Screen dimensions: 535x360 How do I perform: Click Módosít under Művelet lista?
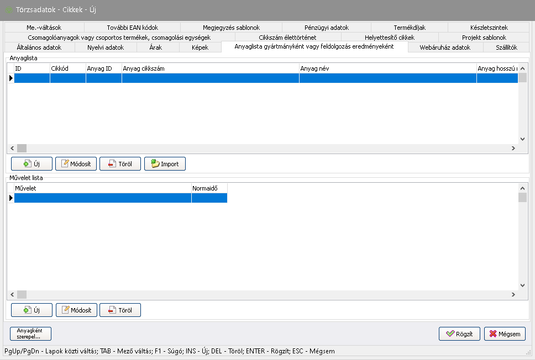click(x=76, y=310)
